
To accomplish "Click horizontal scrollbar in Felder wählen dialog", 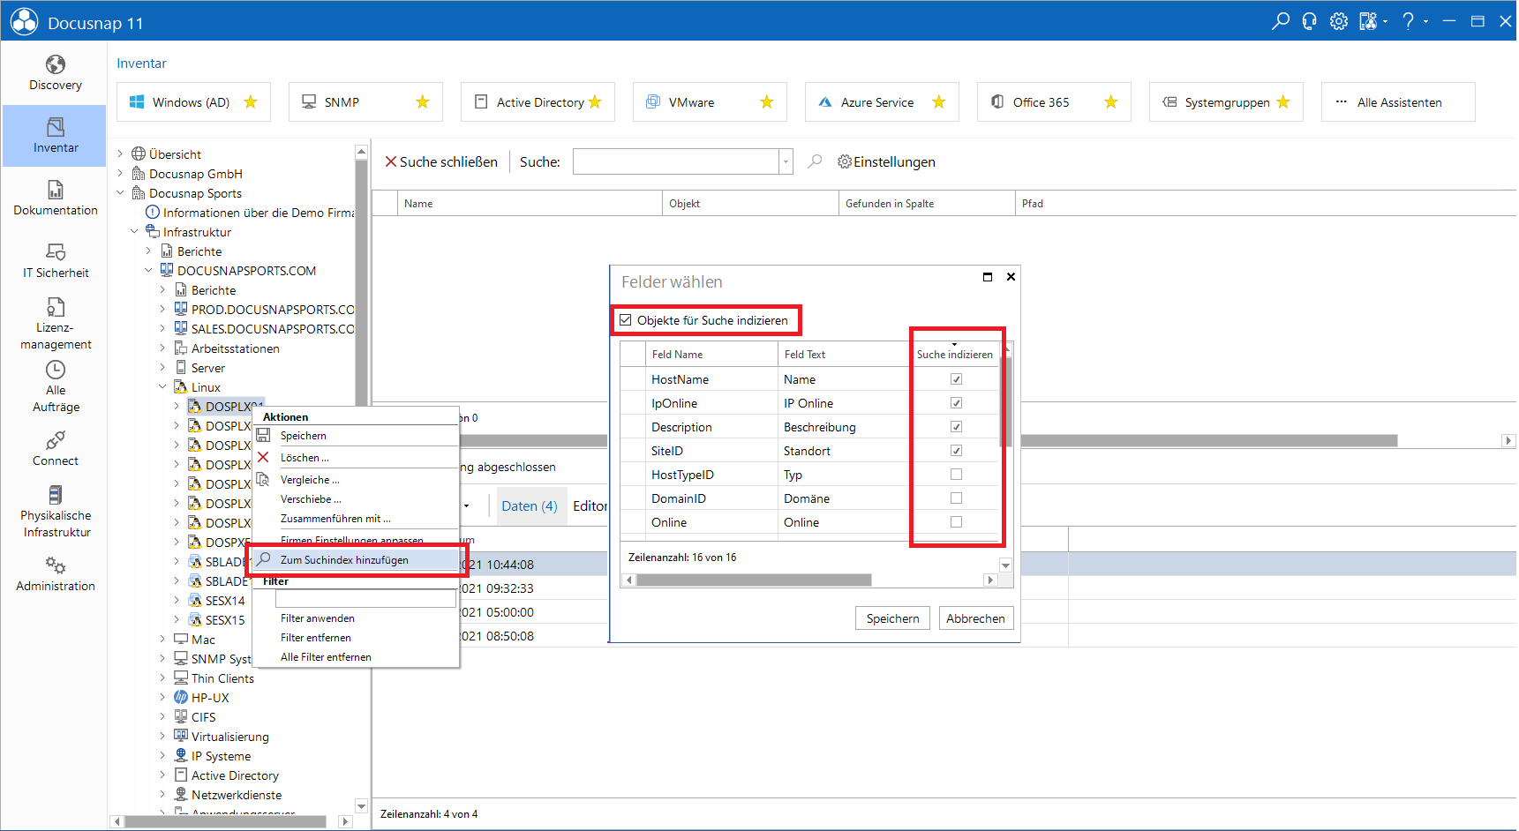I will [x=754, y=580].
